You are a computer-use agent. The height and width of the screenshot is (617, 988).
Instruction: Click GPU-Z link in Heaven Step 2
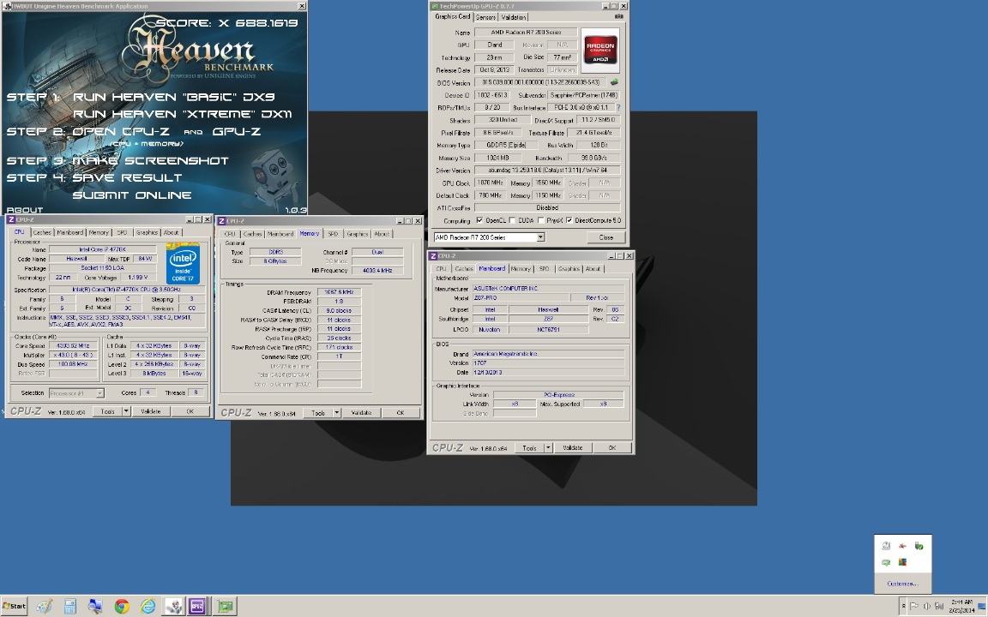click(x=237, y=132)
